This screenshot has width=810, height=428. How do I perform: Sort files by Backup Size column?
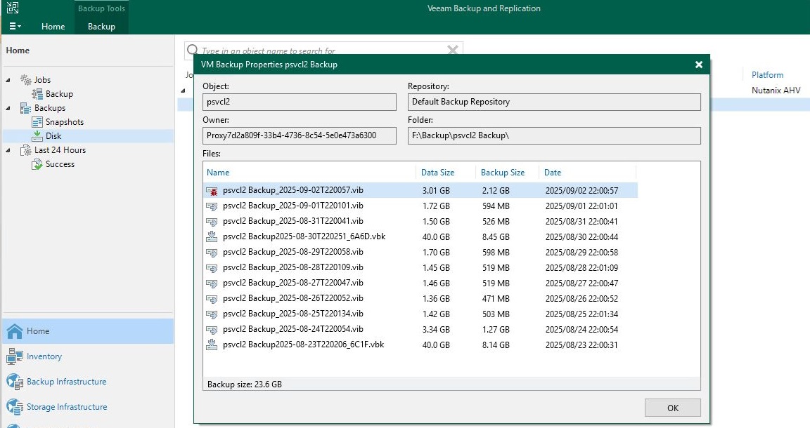coord(503,173)
